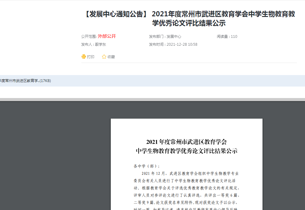Click the publisher name 殷学东
The width and height of the screenshot is (305, 210).
[x=100, y=44]
